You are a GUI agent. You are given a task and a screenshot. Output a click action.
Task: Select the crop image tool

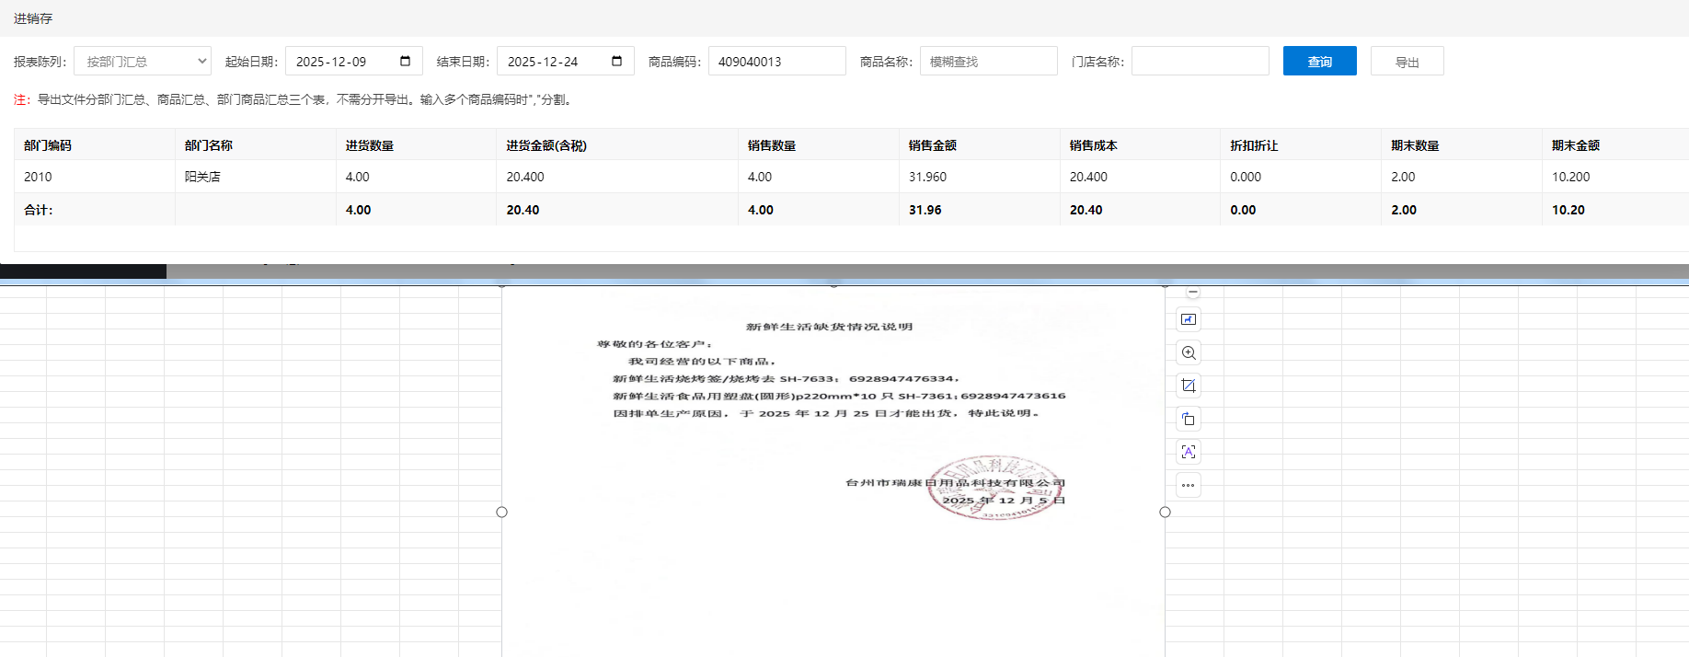(1189, 386)
